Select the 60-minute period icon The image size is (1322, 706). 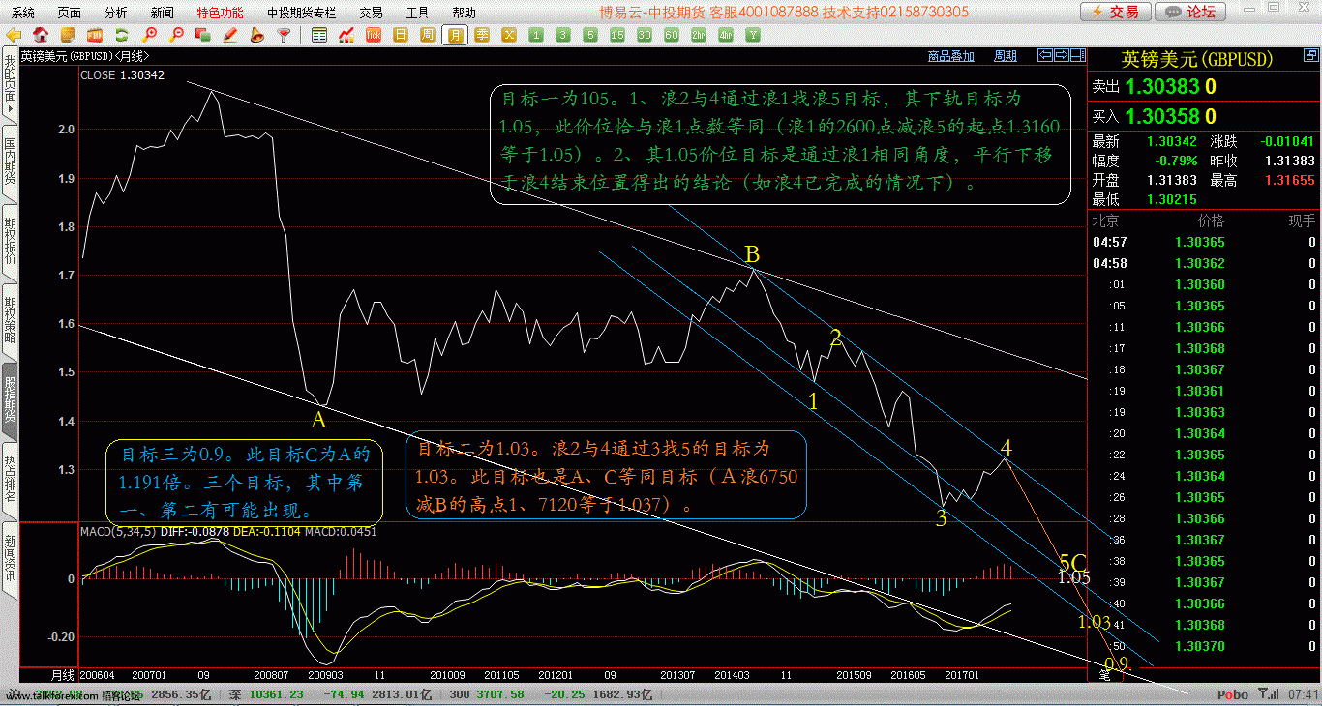(x=672, y=35)
